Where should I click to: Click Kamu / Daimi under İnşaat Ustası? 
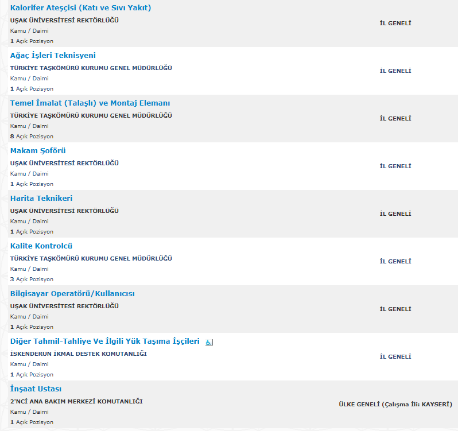29,411
